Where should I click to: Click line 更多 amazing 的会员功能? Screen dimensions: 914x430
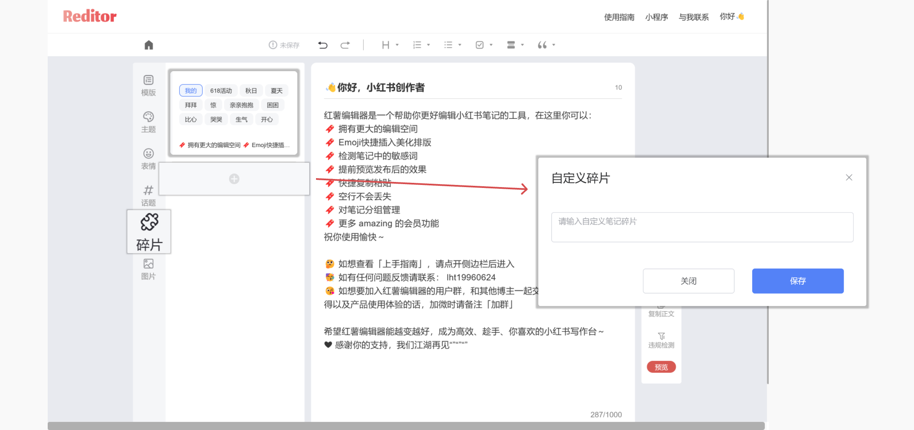(x=388, y=223)
